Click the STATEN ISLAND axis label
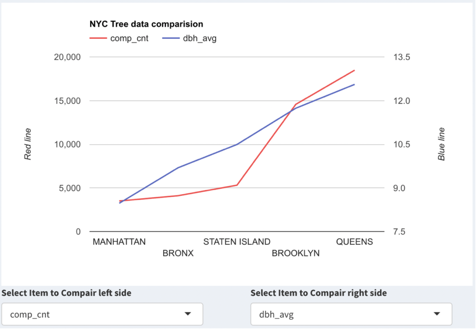The image size is (476, 329). pyautogui.click(x=237, y=242)
